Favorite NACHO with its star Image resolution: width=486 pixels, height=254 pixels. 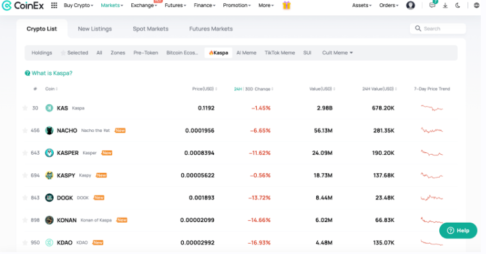pyautogui.click(x=25, y=131)
